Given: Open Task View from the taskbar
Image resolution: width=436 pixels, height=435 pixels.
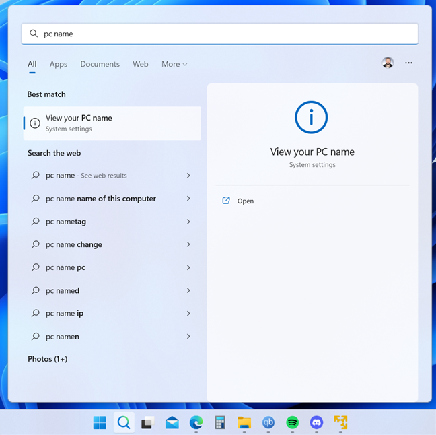Looking at the screenshot, I should tap(147, 422).
